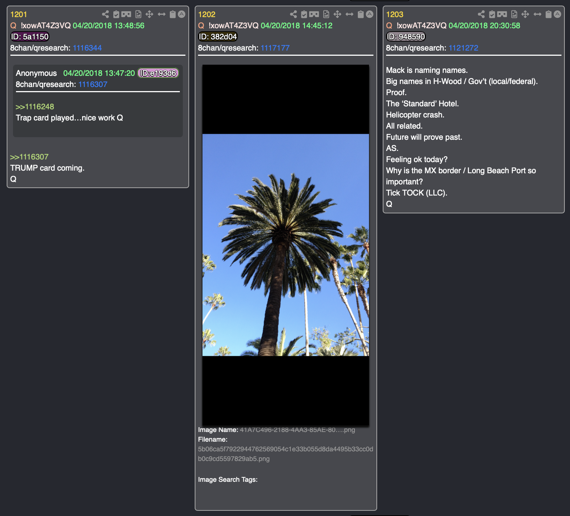Click pink ID badge e193d6
Viewport: 570px width, 516px height.
pos(158,73)
